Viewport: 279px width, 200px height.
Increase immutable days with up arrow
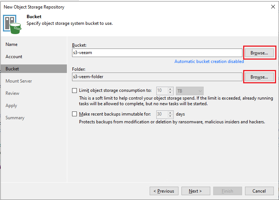[x=170, y=113]
